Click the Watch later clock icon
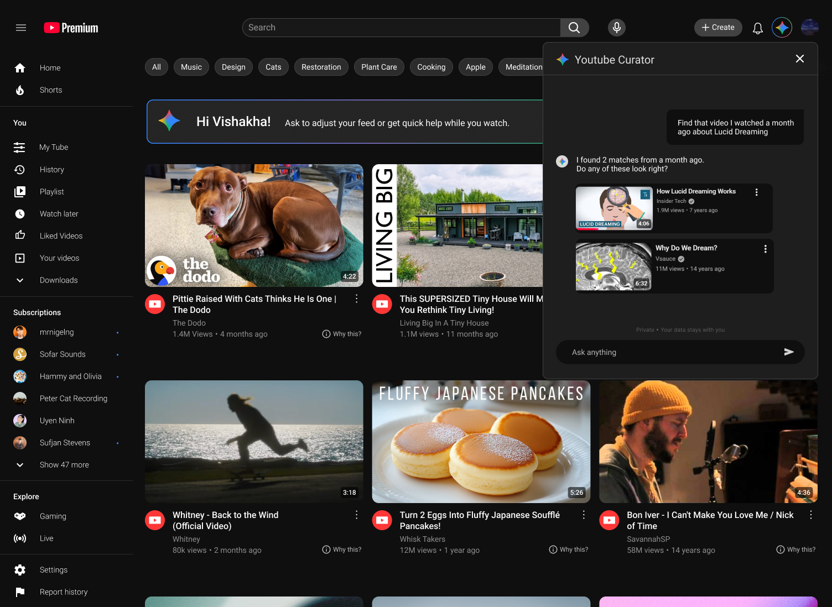 [20, 213]
